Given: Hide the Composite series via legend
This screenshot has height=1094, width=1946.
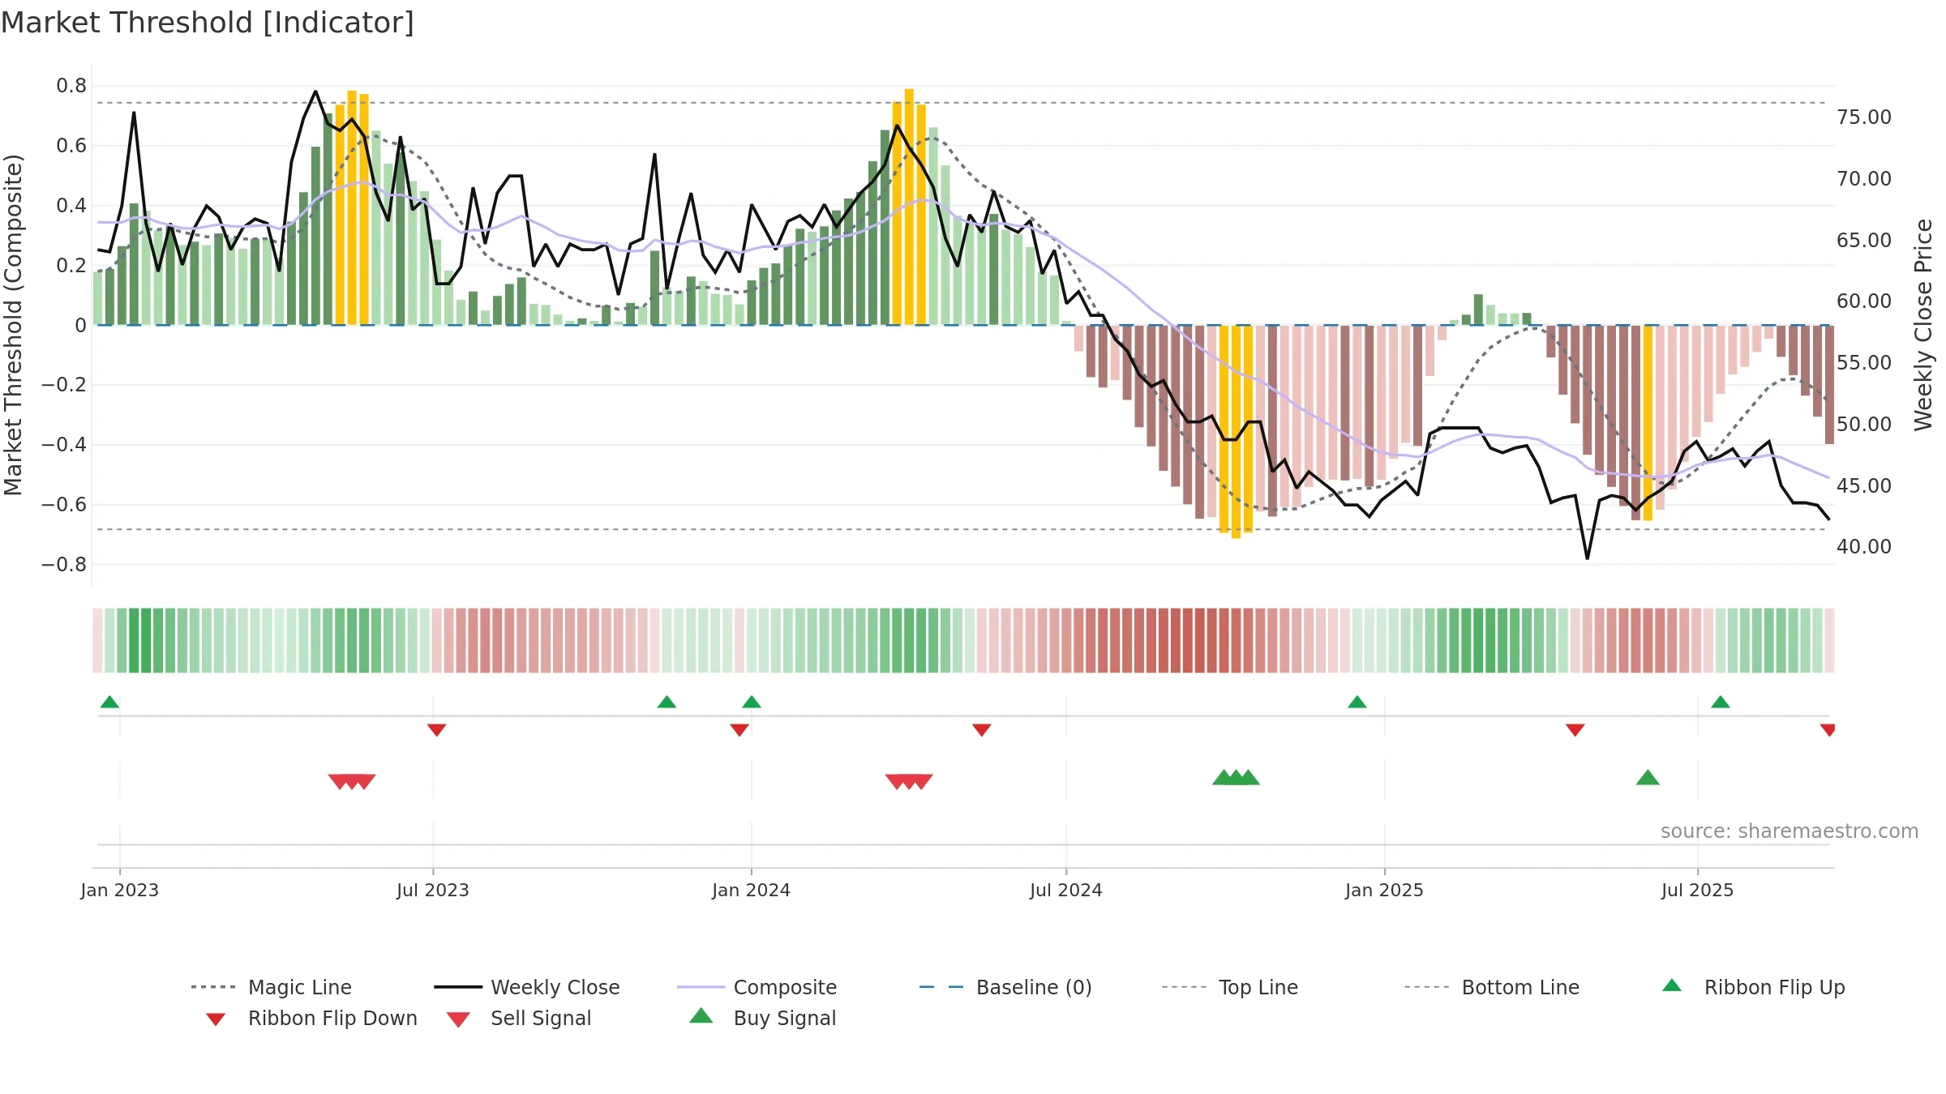Looking at the screenshot, I should pyautogui.click(x=757, y=987).
